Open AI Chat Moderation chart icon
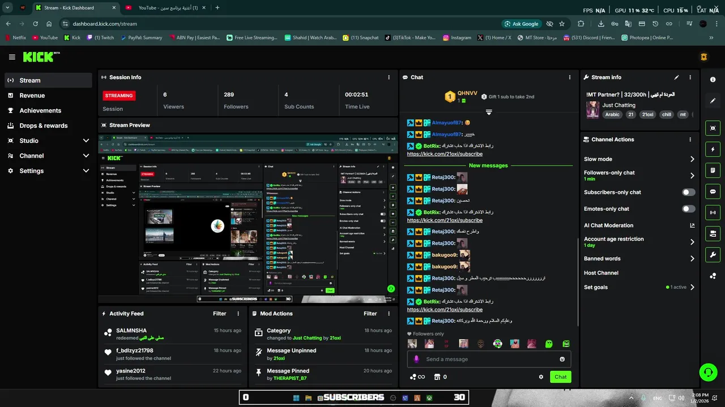725x407 pixels. [x=692, y=226]
